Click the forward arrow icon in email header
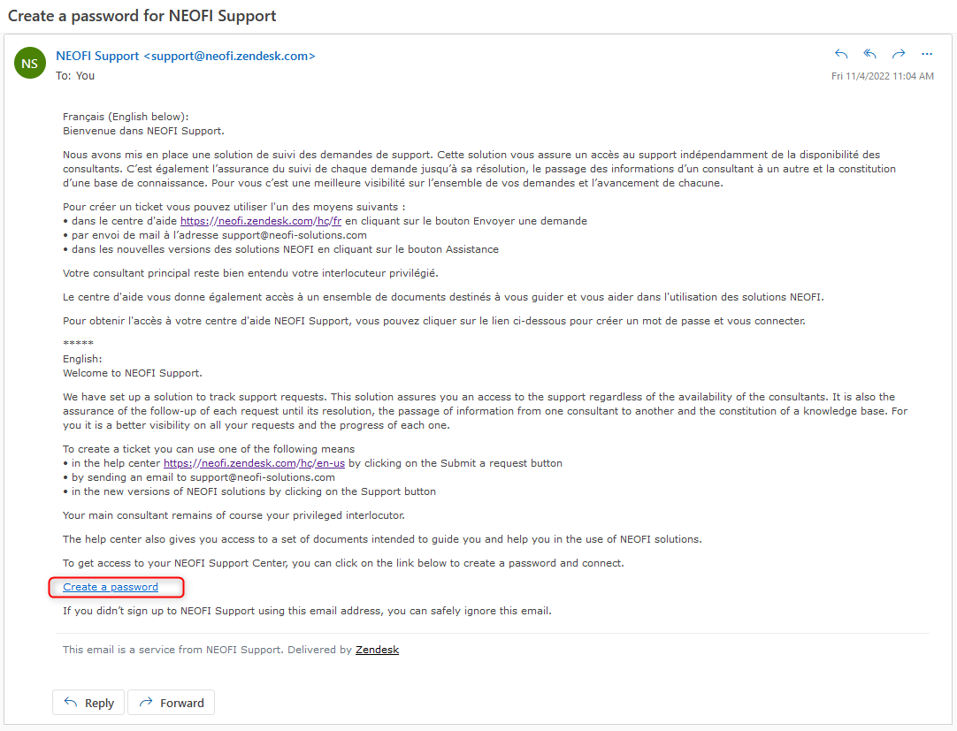This screenshot has width=957, height=731. click(899, 54)
